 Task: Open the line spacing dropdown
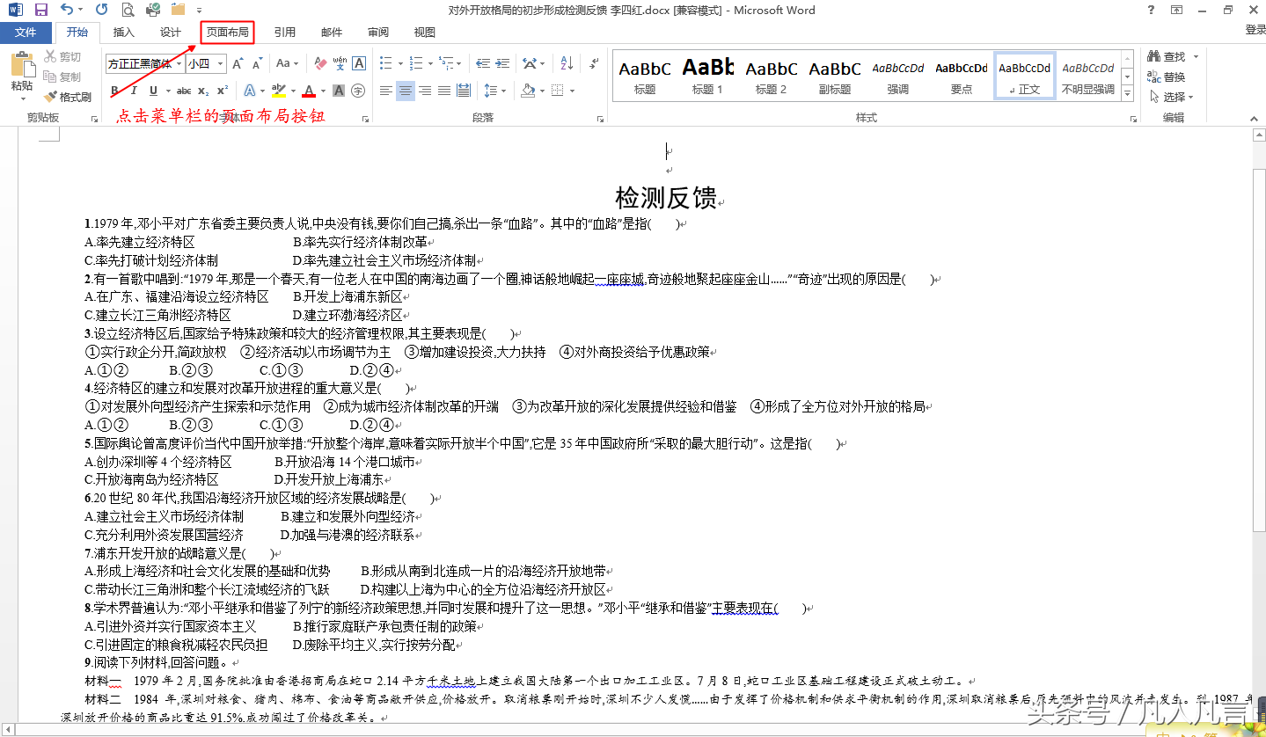494,91
